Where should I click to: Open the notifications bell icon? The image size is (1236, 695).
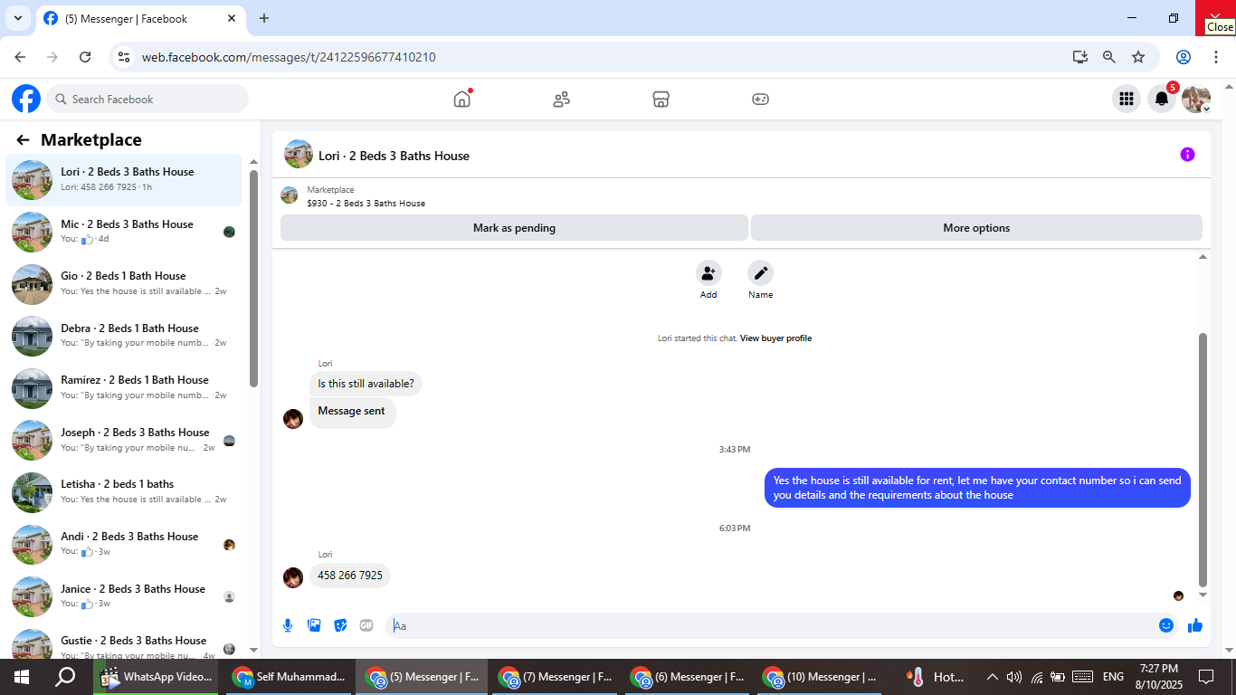tap(1162, 99)
